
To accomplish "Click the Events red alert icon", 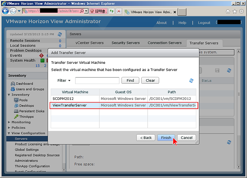I will 42,56.
